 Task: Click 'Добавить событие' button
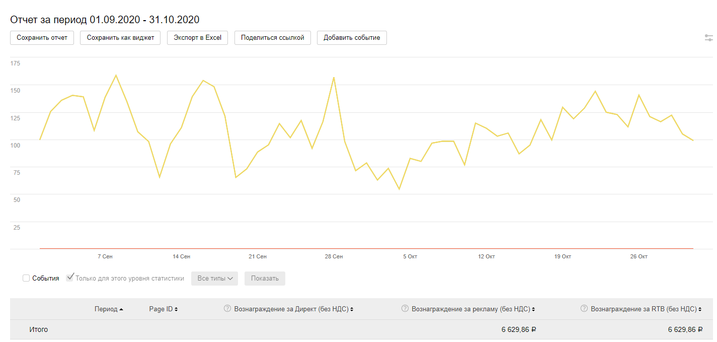tap(352, 38)
